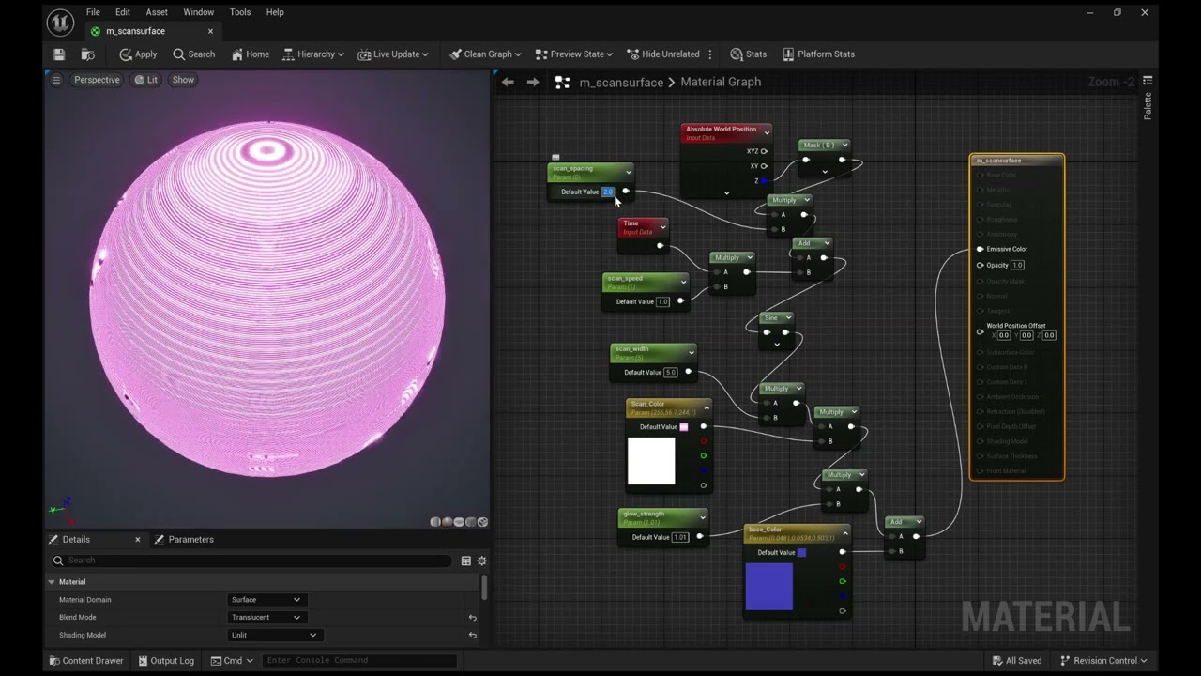Open the Edit menu
1201x676 pixels.
tap(123, 12)
